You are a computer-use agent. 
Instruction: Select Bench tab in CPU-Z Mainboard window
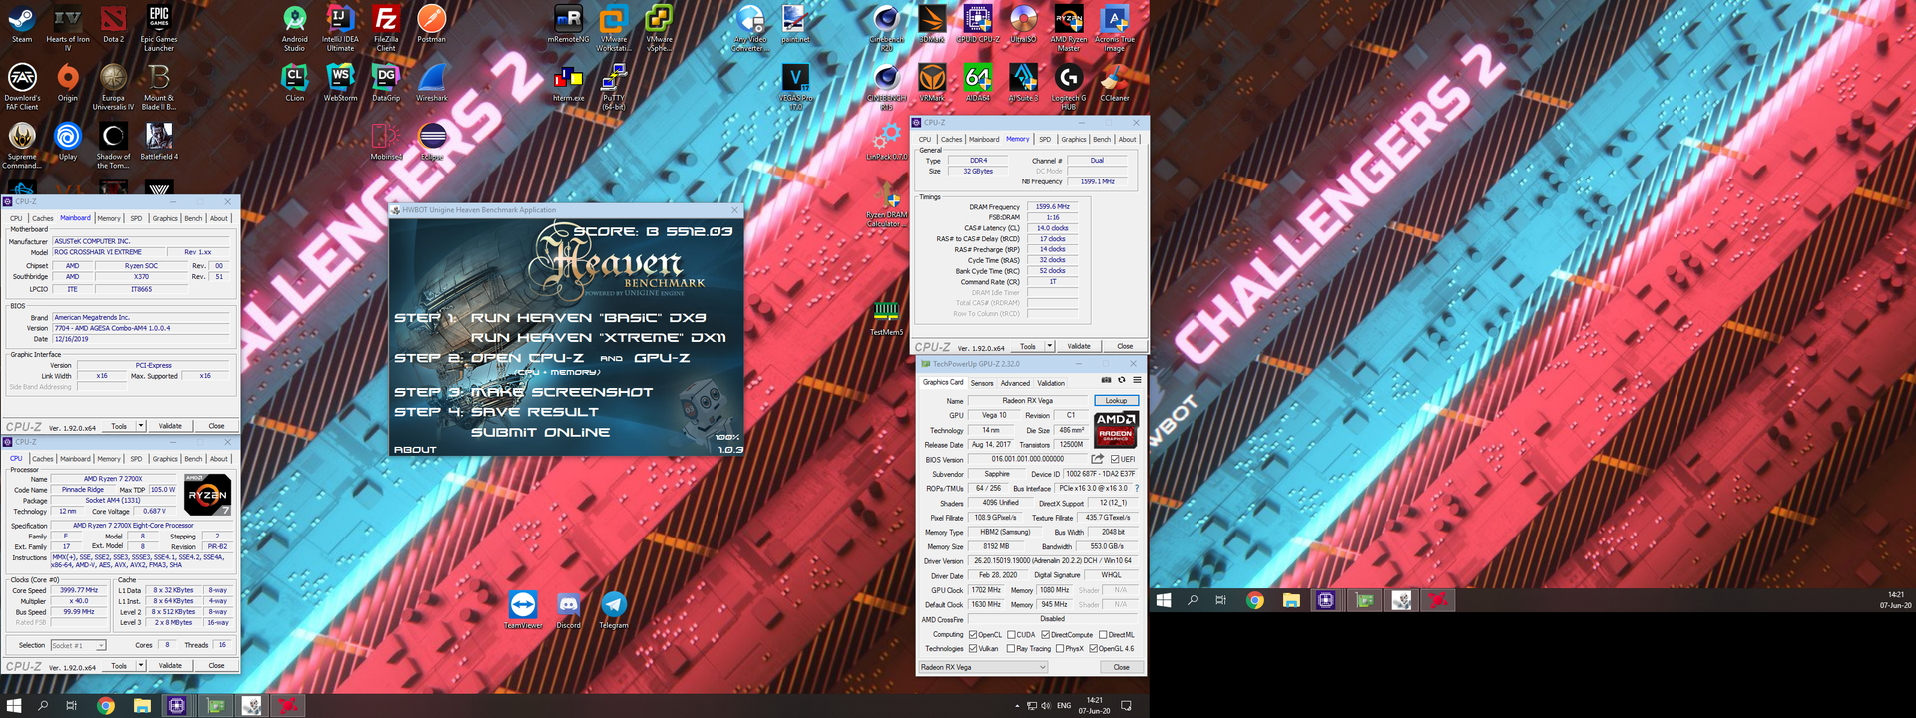(x=193, y=219)
